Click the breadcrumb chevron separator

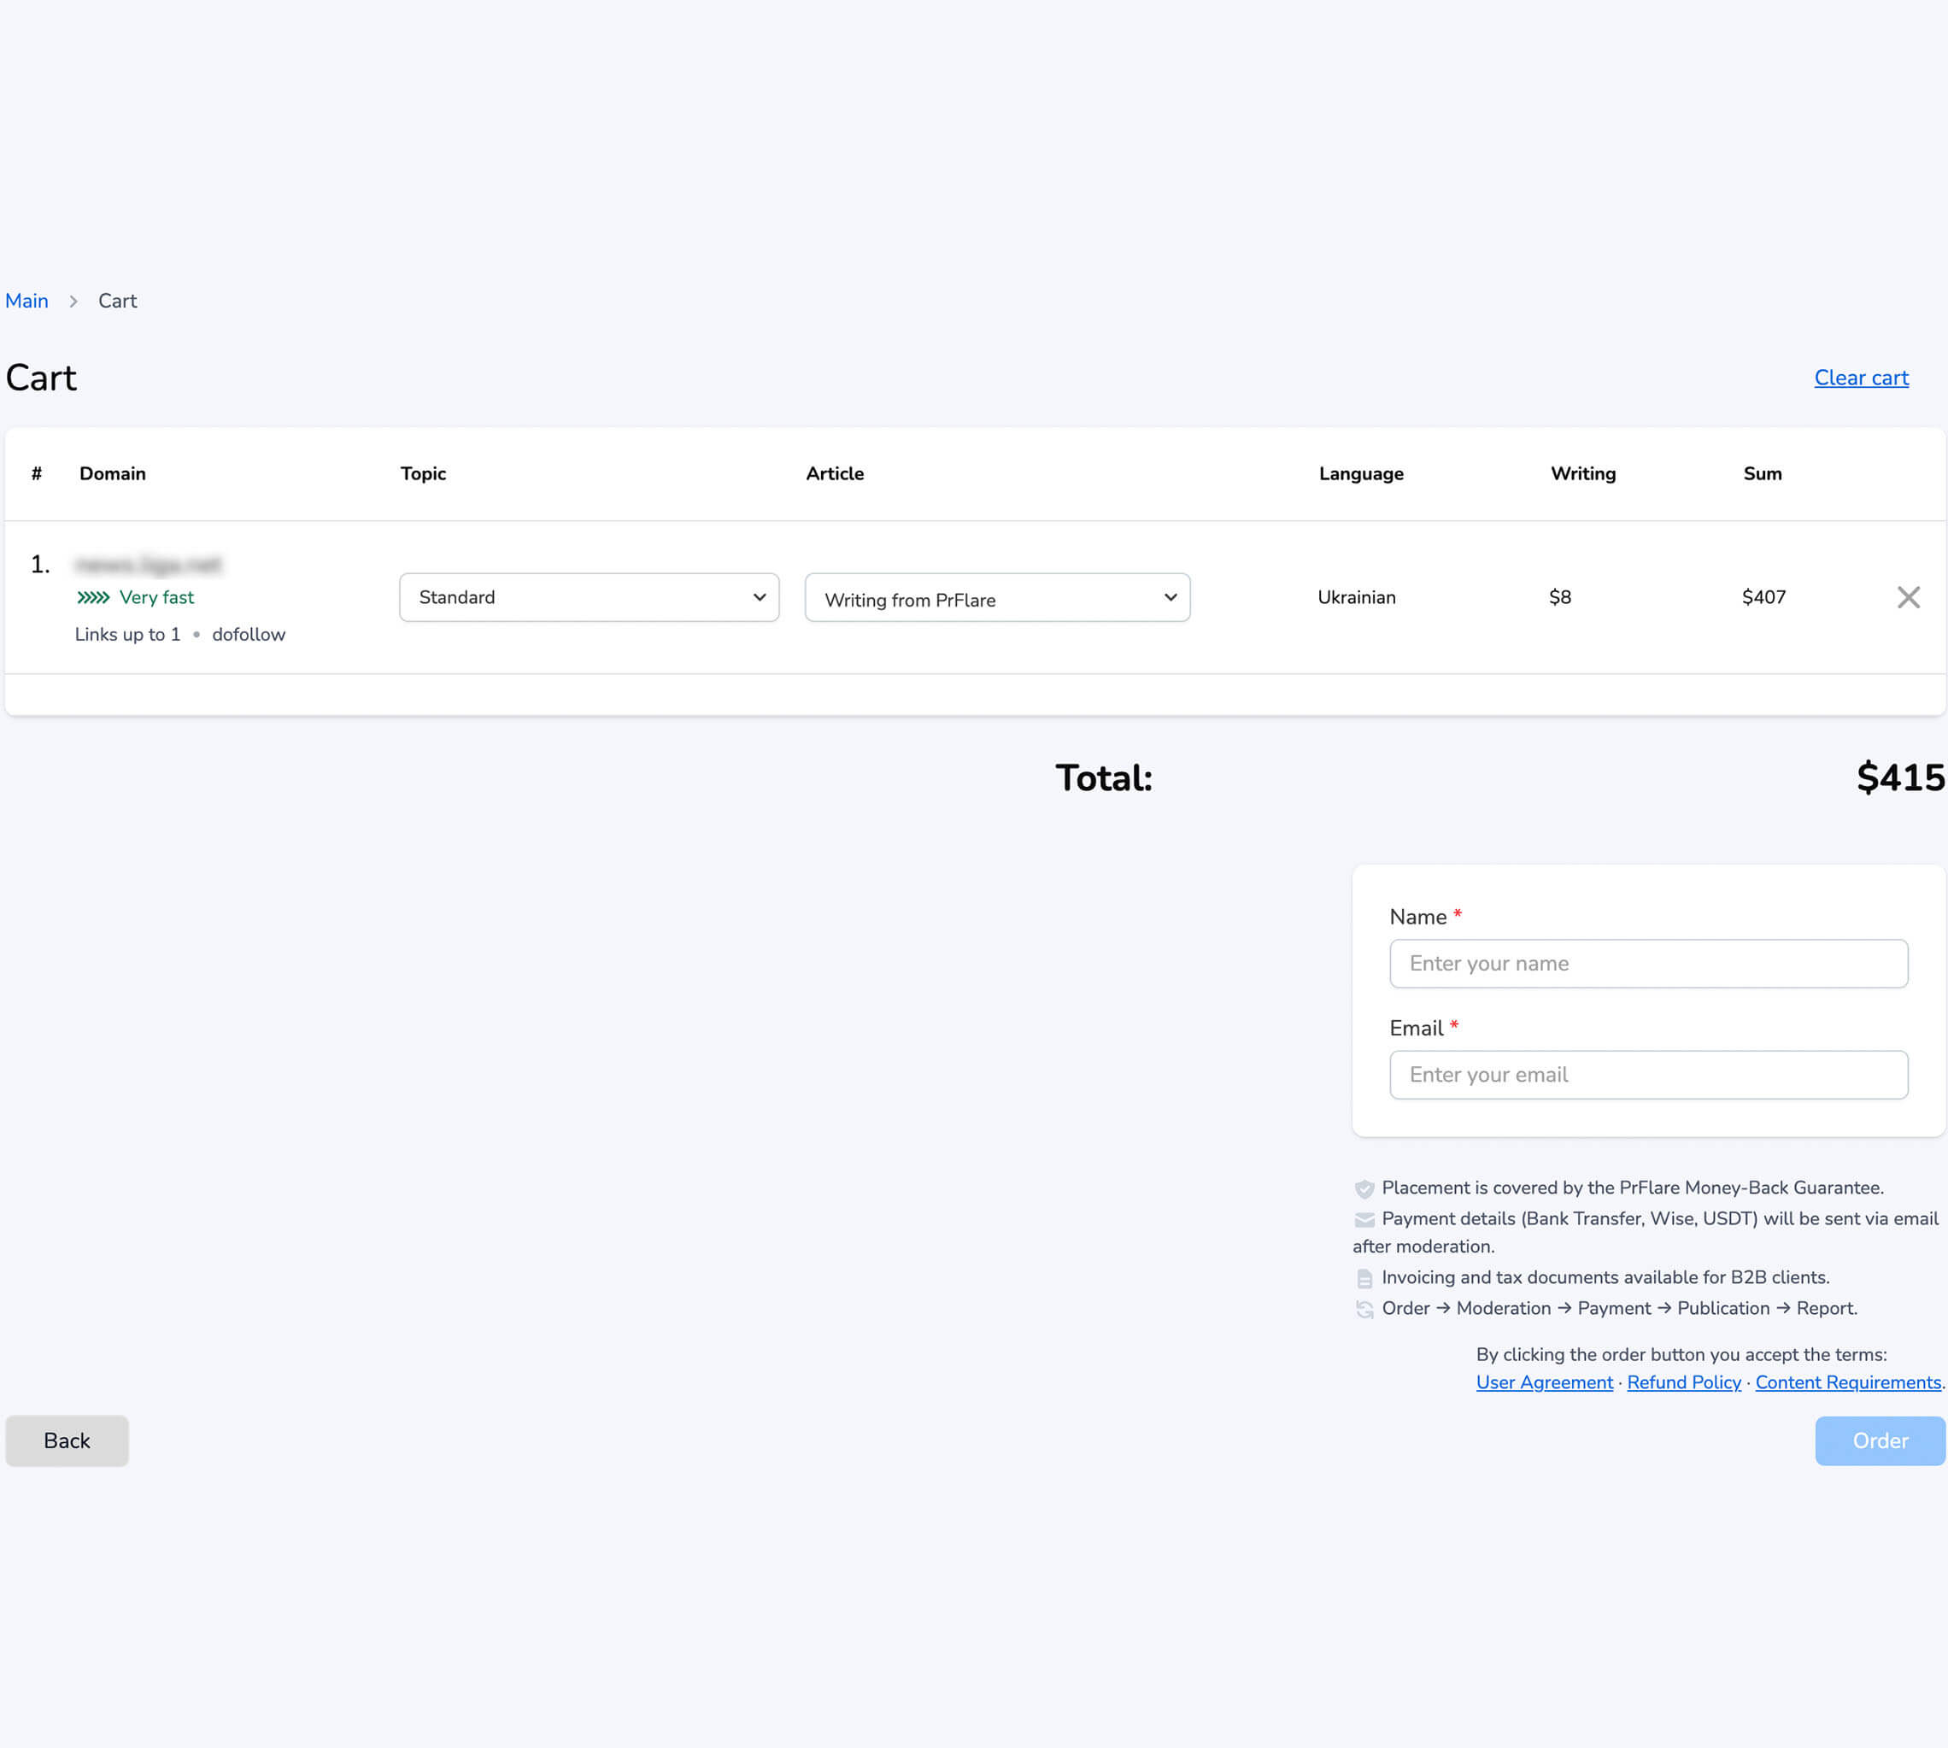point(73,302)
